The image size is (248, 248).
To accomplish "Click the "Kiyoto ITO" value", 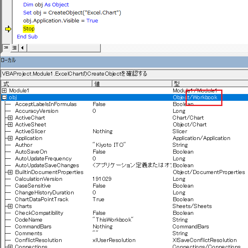I will (109, 145).
